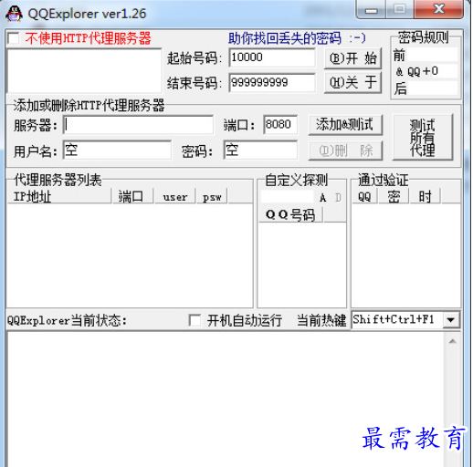This screenshot has height=467, width=473.
Task: Click the status log scroll-up arrow
Action: click(452, 341)
